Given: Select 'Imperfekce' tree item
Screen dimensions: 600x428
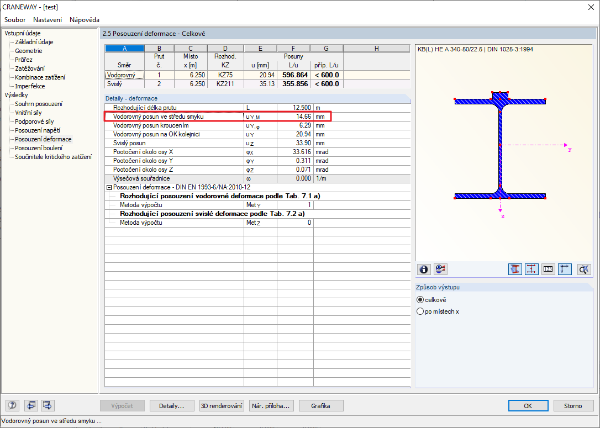Looking at the screenshot, I should coord(30,86).
